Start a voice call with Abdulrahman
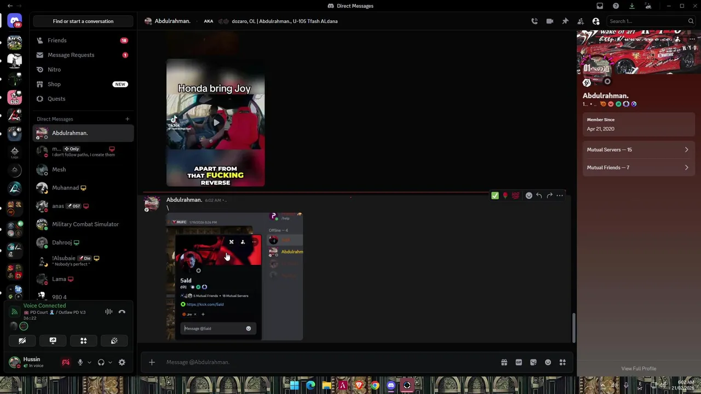The height and width of the screenshot is (394, 701). (535, 21)
